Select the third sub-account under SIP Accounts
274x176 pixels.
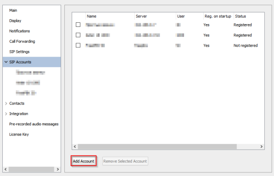26,93
